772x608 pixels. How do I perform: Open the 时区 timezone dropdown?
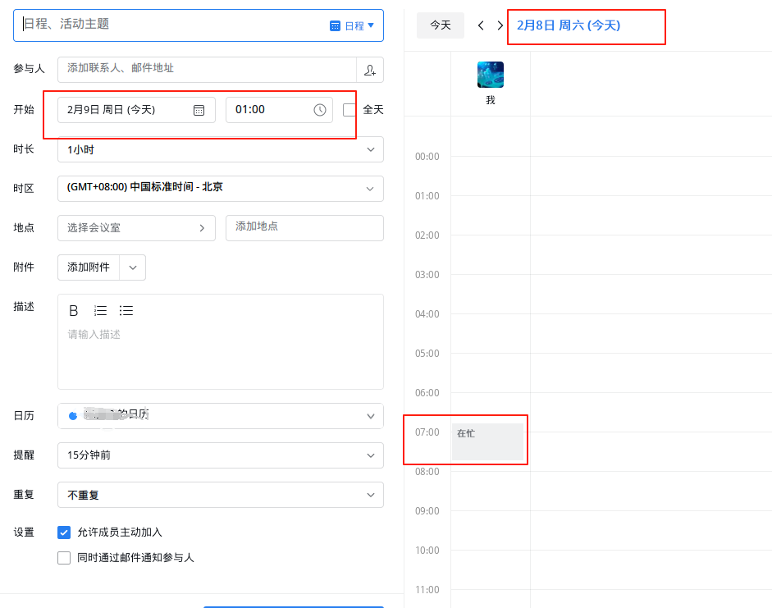(221, 189)
